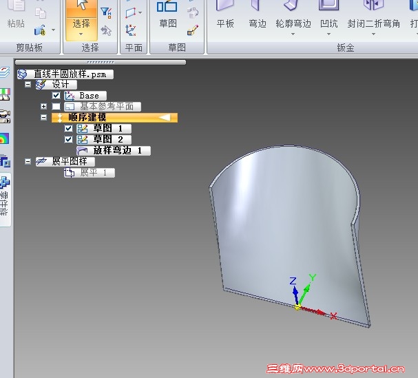The height and width of the screenshot is (378, 418).
Task: Click the plane icon in 平面 group
Action: (x=130, y=12)
